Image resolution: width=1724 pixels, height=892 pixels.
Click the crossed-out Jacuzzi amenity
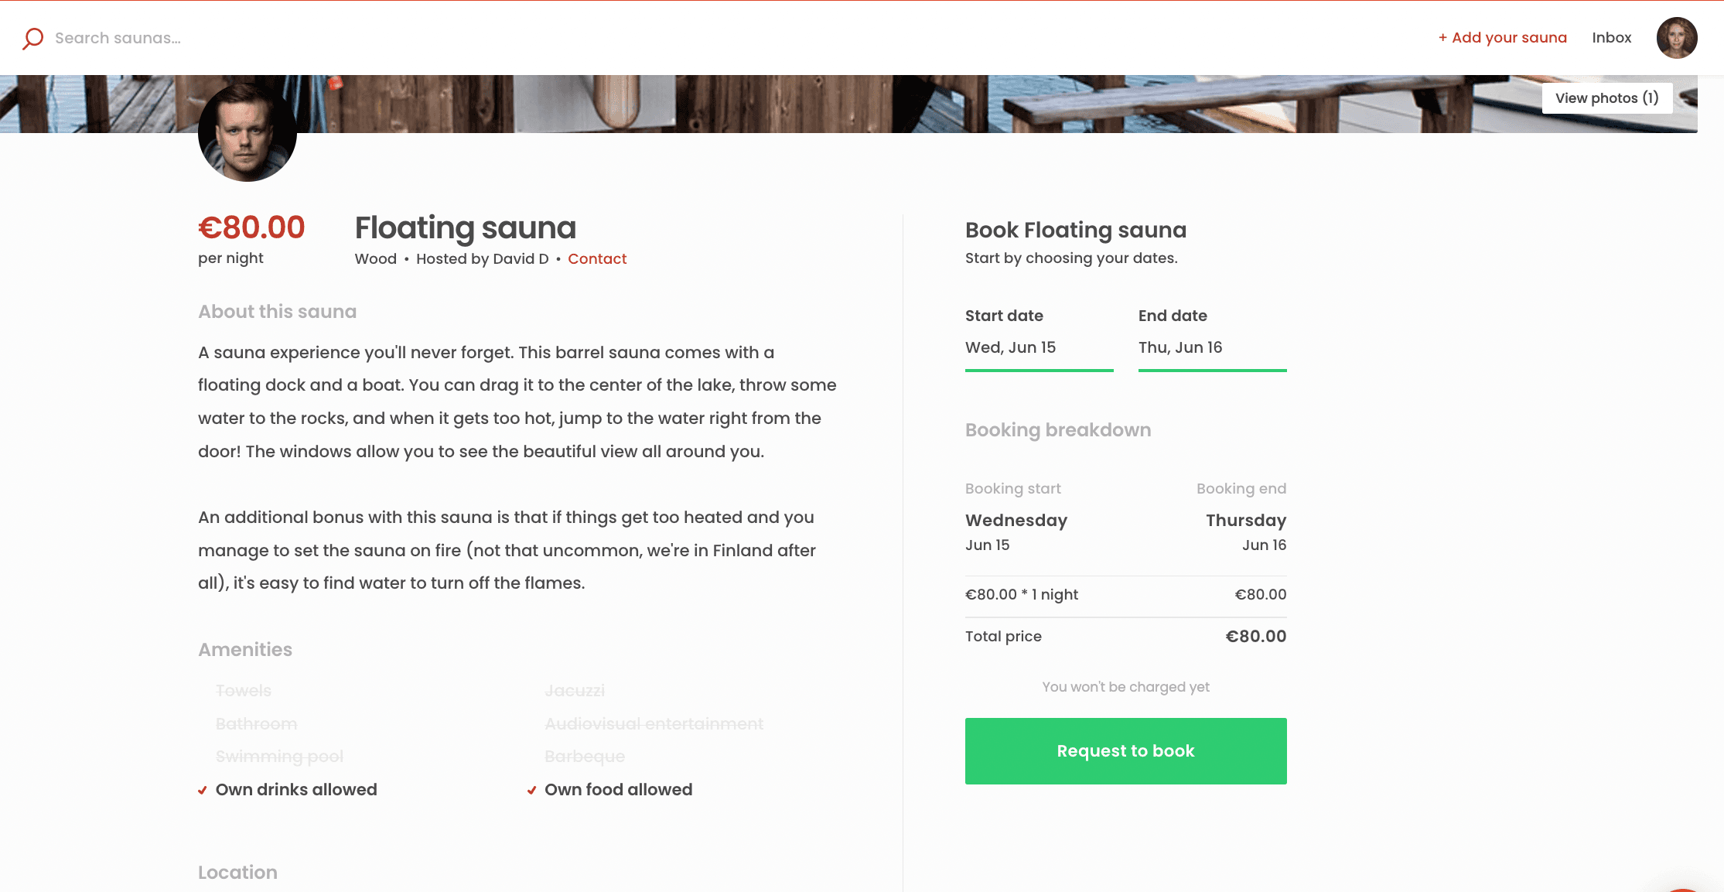click(574, 691)
